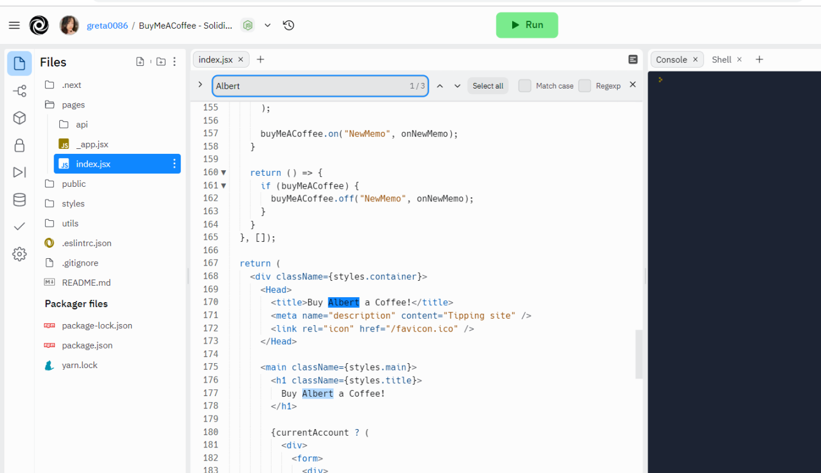Expand the replace field chevron

[x=200, y=85]
